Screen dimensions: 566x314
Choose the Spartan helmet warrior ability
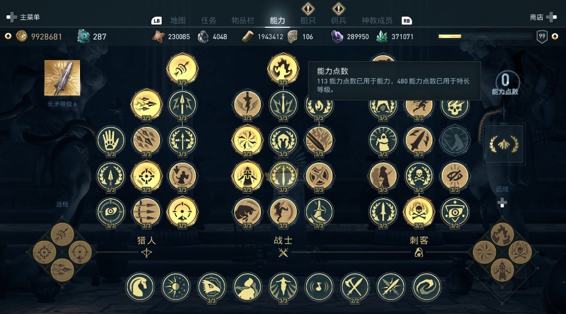pyautogui.click(x=283, y=141)
